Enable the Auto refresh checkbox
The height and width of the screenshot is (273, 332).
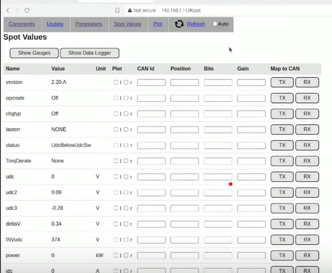click(214, 24)
